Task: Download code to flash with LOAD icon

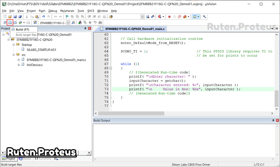Action: point(35,22)
